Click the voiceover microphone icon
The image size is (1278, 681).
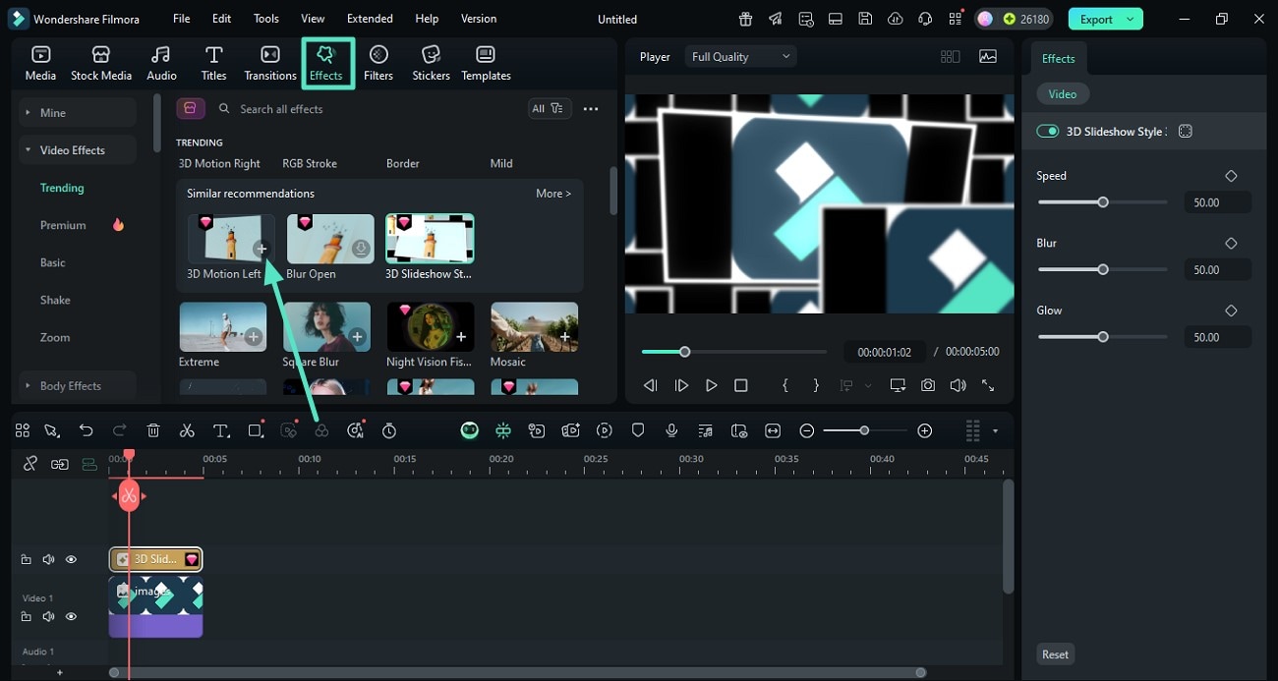(x=671, y=430)
